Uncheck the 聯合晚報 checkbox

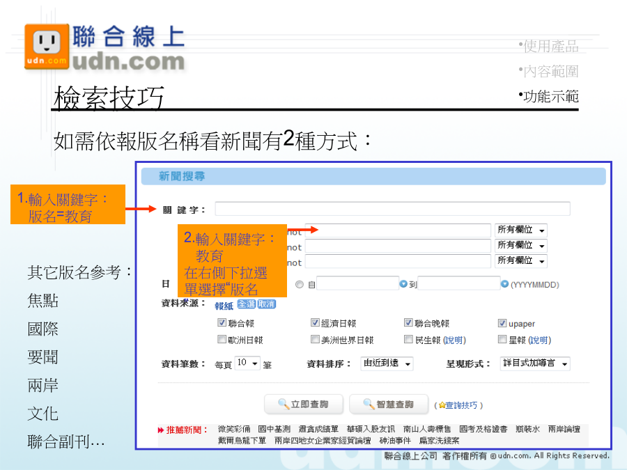pos(408,322)
